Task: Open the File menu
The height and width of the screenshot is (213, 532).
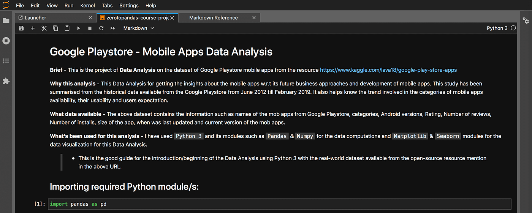Action: [20, 5]
